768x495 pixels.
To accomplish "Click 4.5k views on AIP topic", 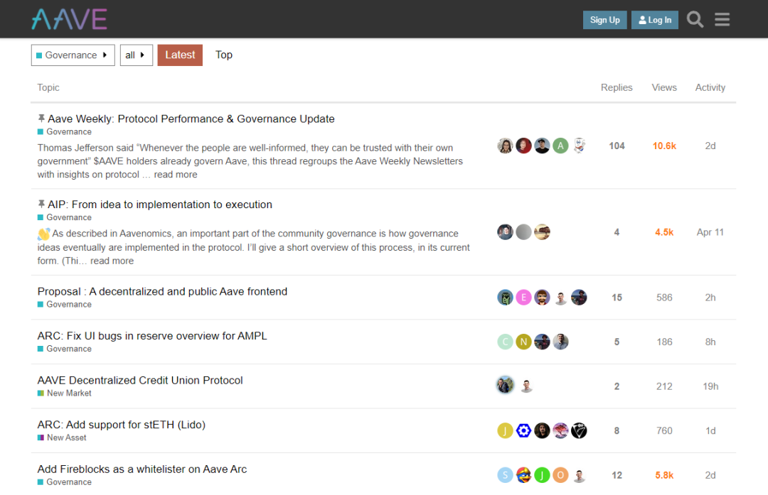I will point(664,232).
